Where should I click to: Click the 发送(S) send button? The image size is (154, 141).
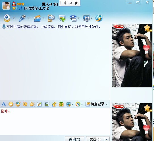click(95, 139)
